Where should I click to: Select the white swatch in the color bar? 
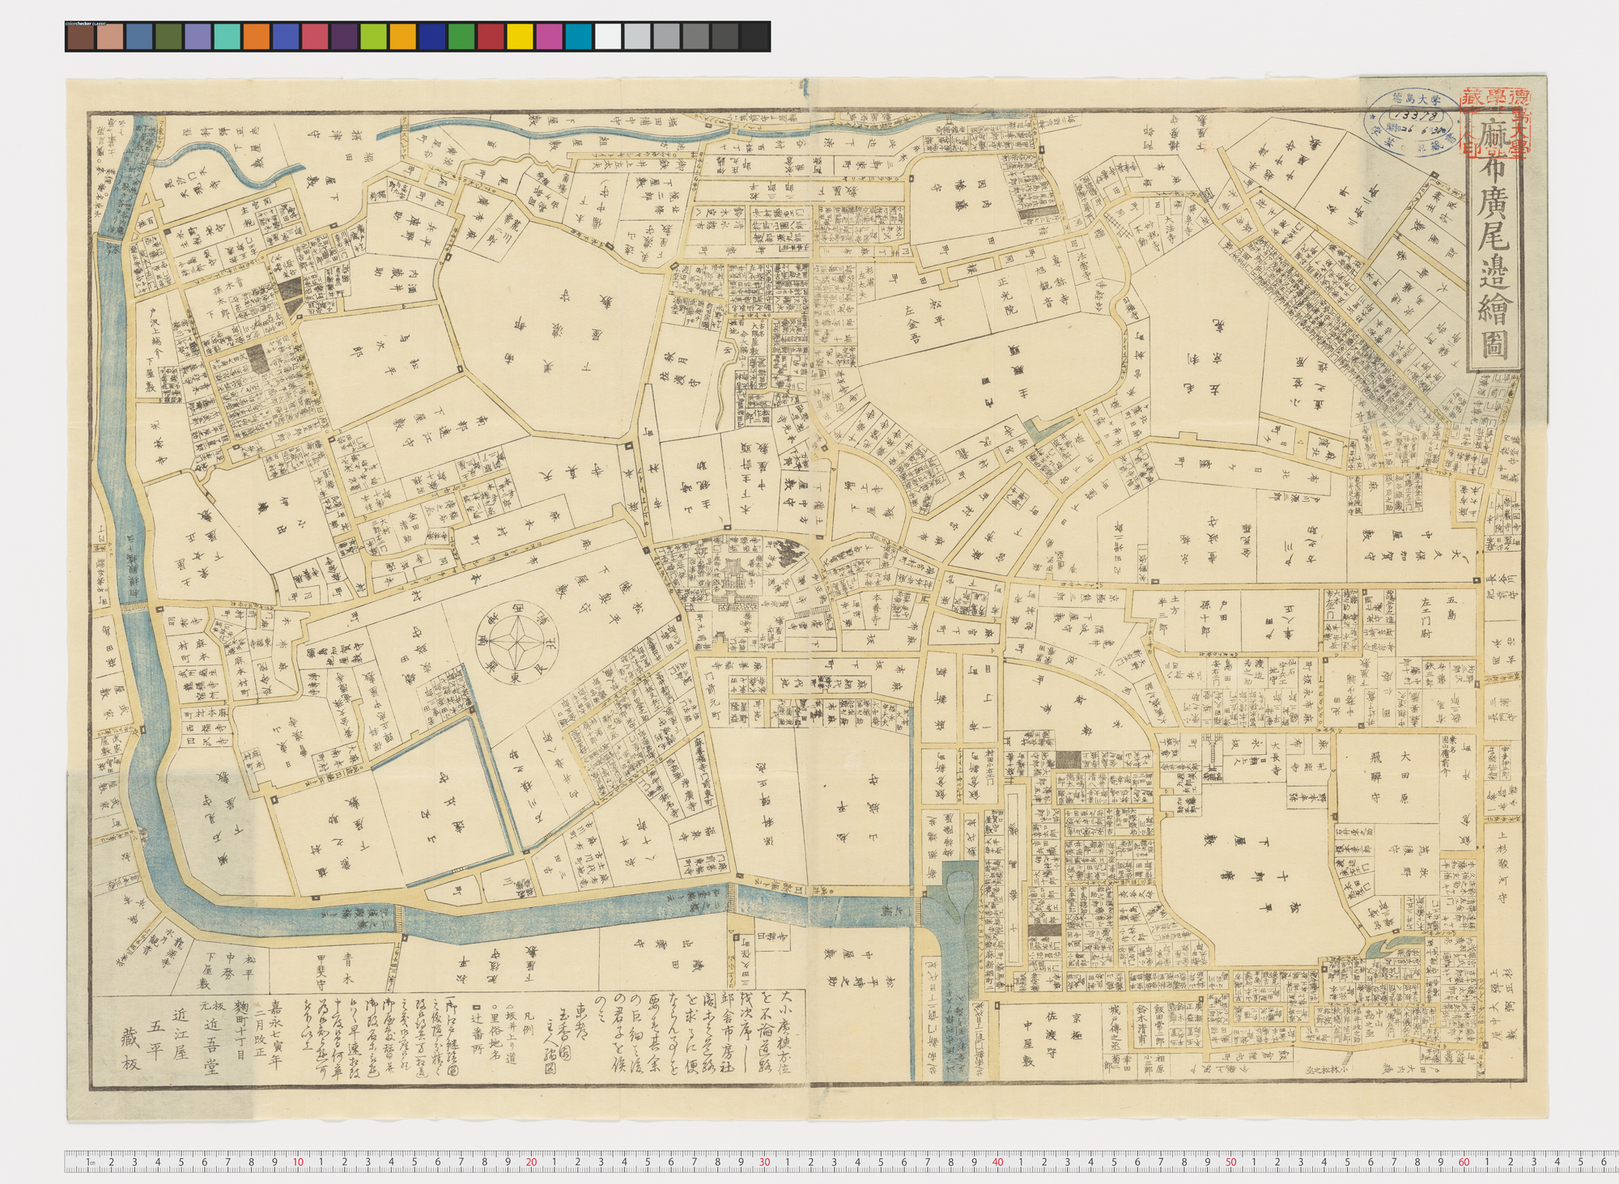coord(608,37)
